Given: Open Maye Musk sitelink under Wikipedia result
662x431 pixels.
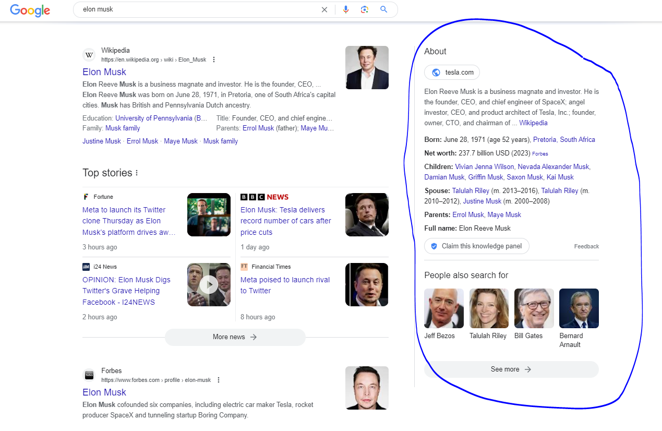Looking at the screenshot, I should point(180,141).
